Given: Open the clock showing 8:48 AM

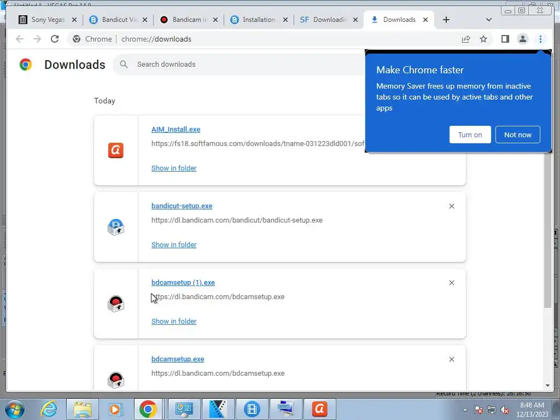Looking at the screenshot, I should pos(532,410).
